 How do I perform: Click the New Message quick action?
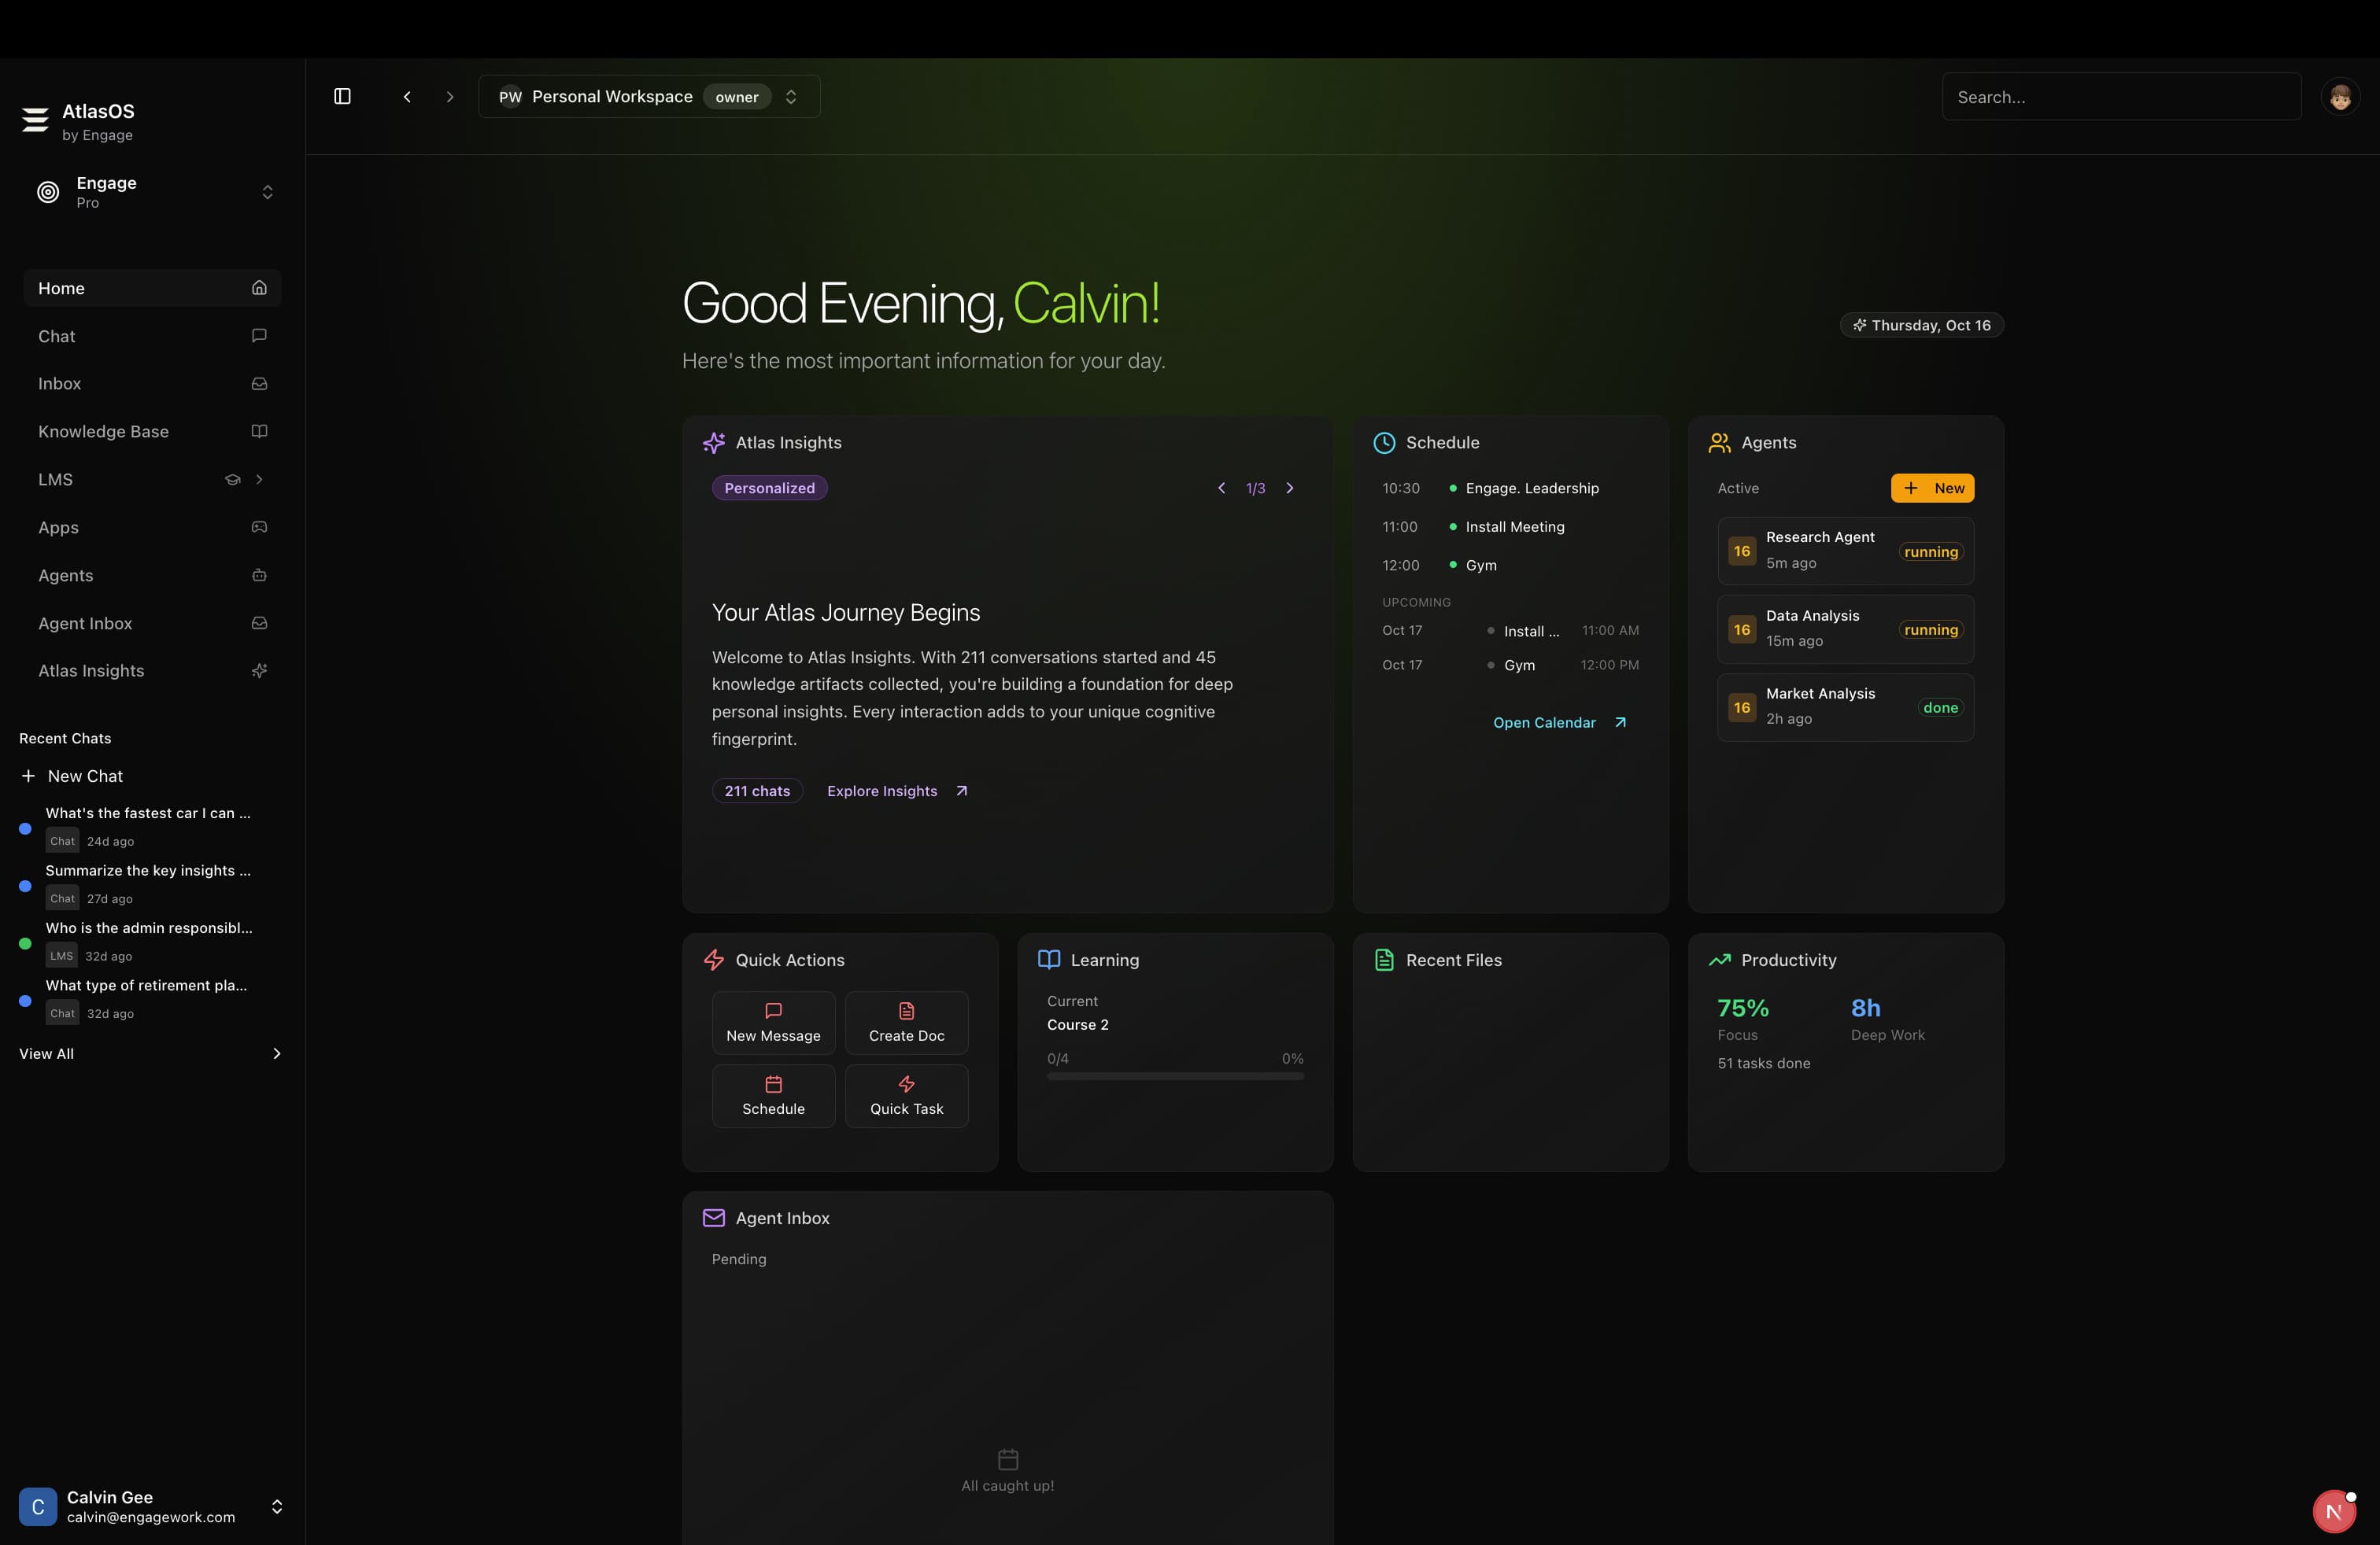(x=773, y=1023)
